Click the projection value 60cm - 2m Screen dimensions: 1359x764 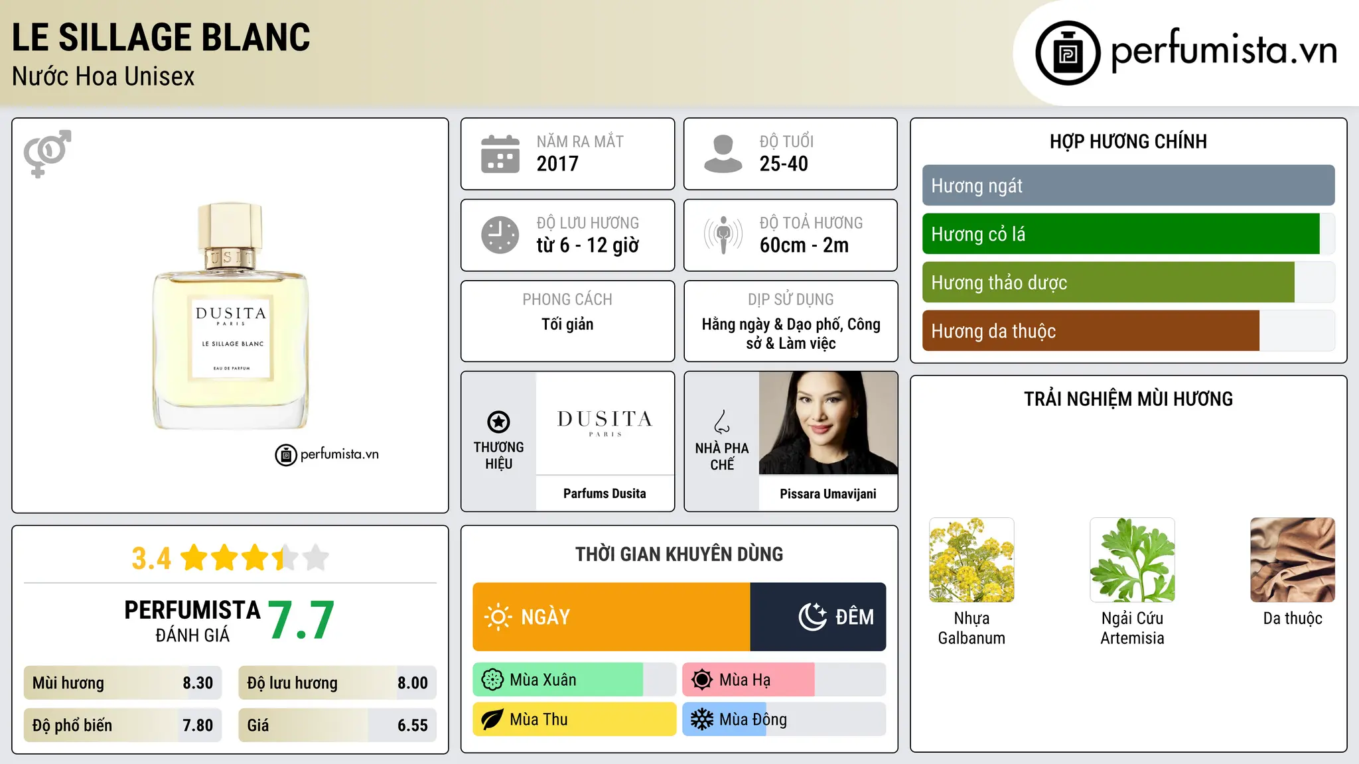[x=804, y=245]
